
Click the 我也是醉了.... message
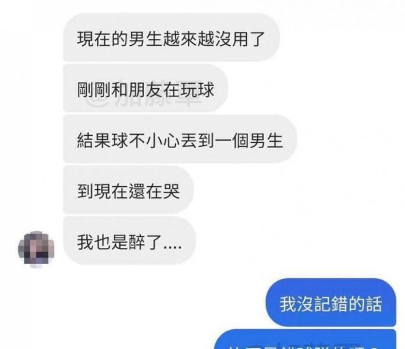[129, 240]
